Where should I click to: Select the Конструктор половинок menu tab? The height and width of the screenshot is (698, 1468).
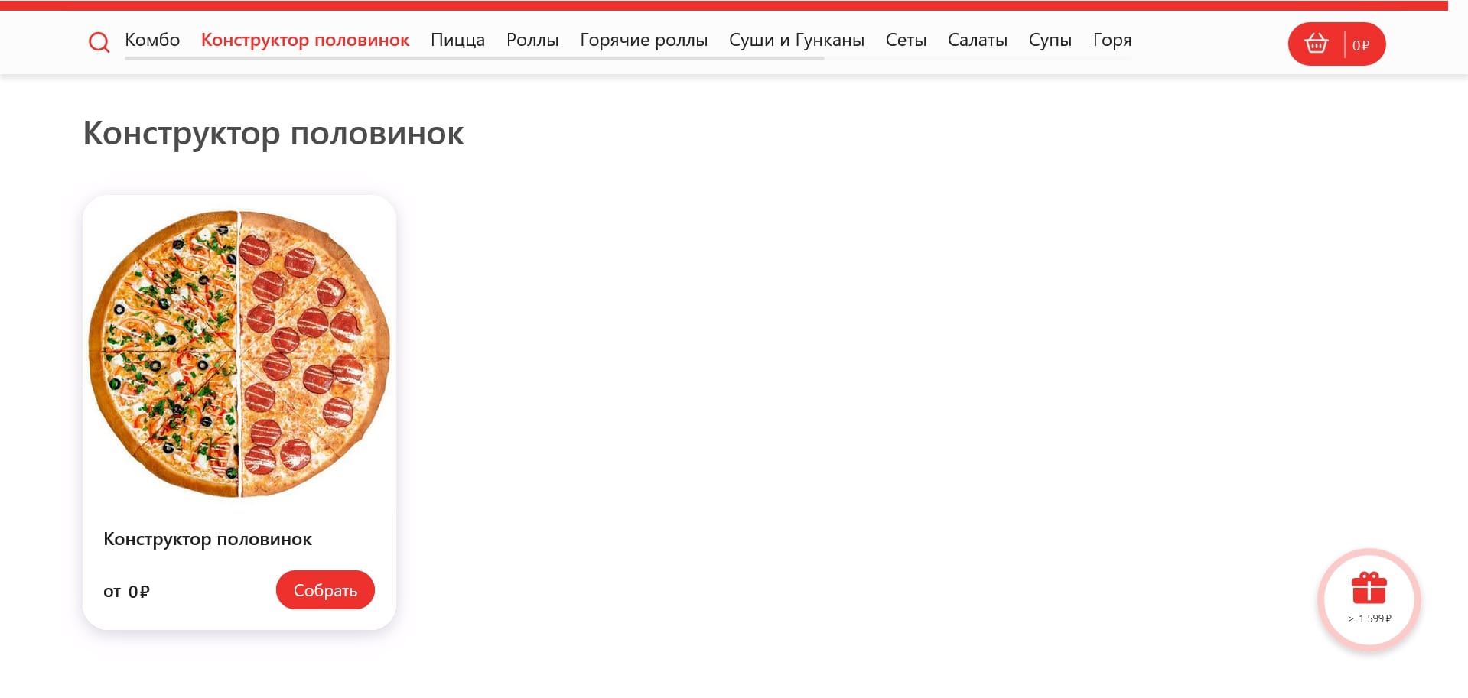305,40
